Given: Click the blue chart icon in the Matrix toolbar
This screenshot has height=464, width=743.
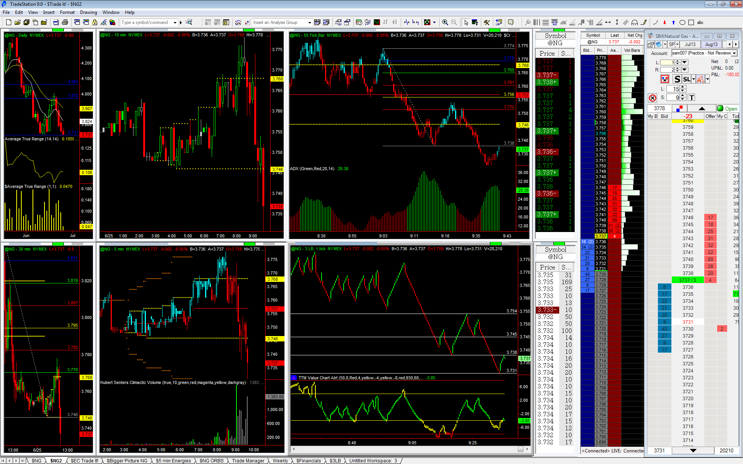Looking at the screenshot, I should [x=658, y=44].
